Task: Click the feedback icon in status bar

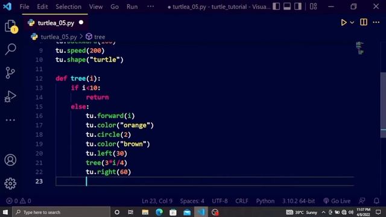Action: [x=362, y=201]
